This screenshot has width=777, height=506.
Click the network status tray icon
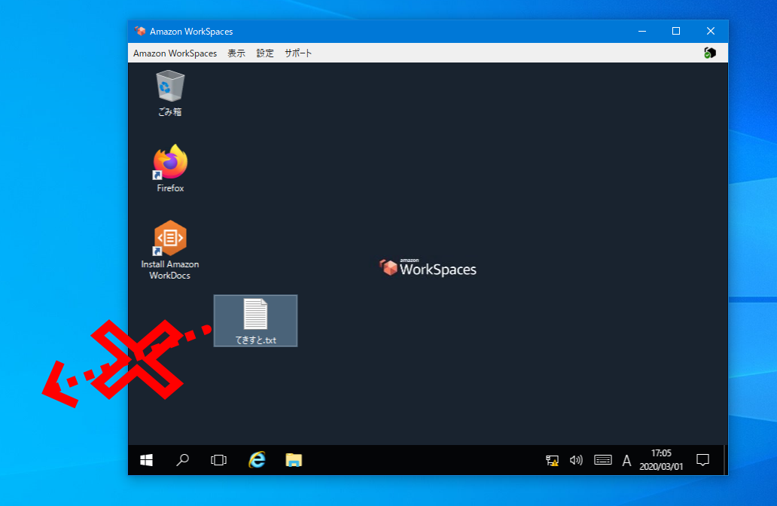[x=552, y=460]
